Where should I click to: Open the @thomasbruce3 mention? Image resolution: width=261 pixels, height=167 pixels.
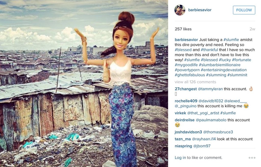(x=218, y=132)
